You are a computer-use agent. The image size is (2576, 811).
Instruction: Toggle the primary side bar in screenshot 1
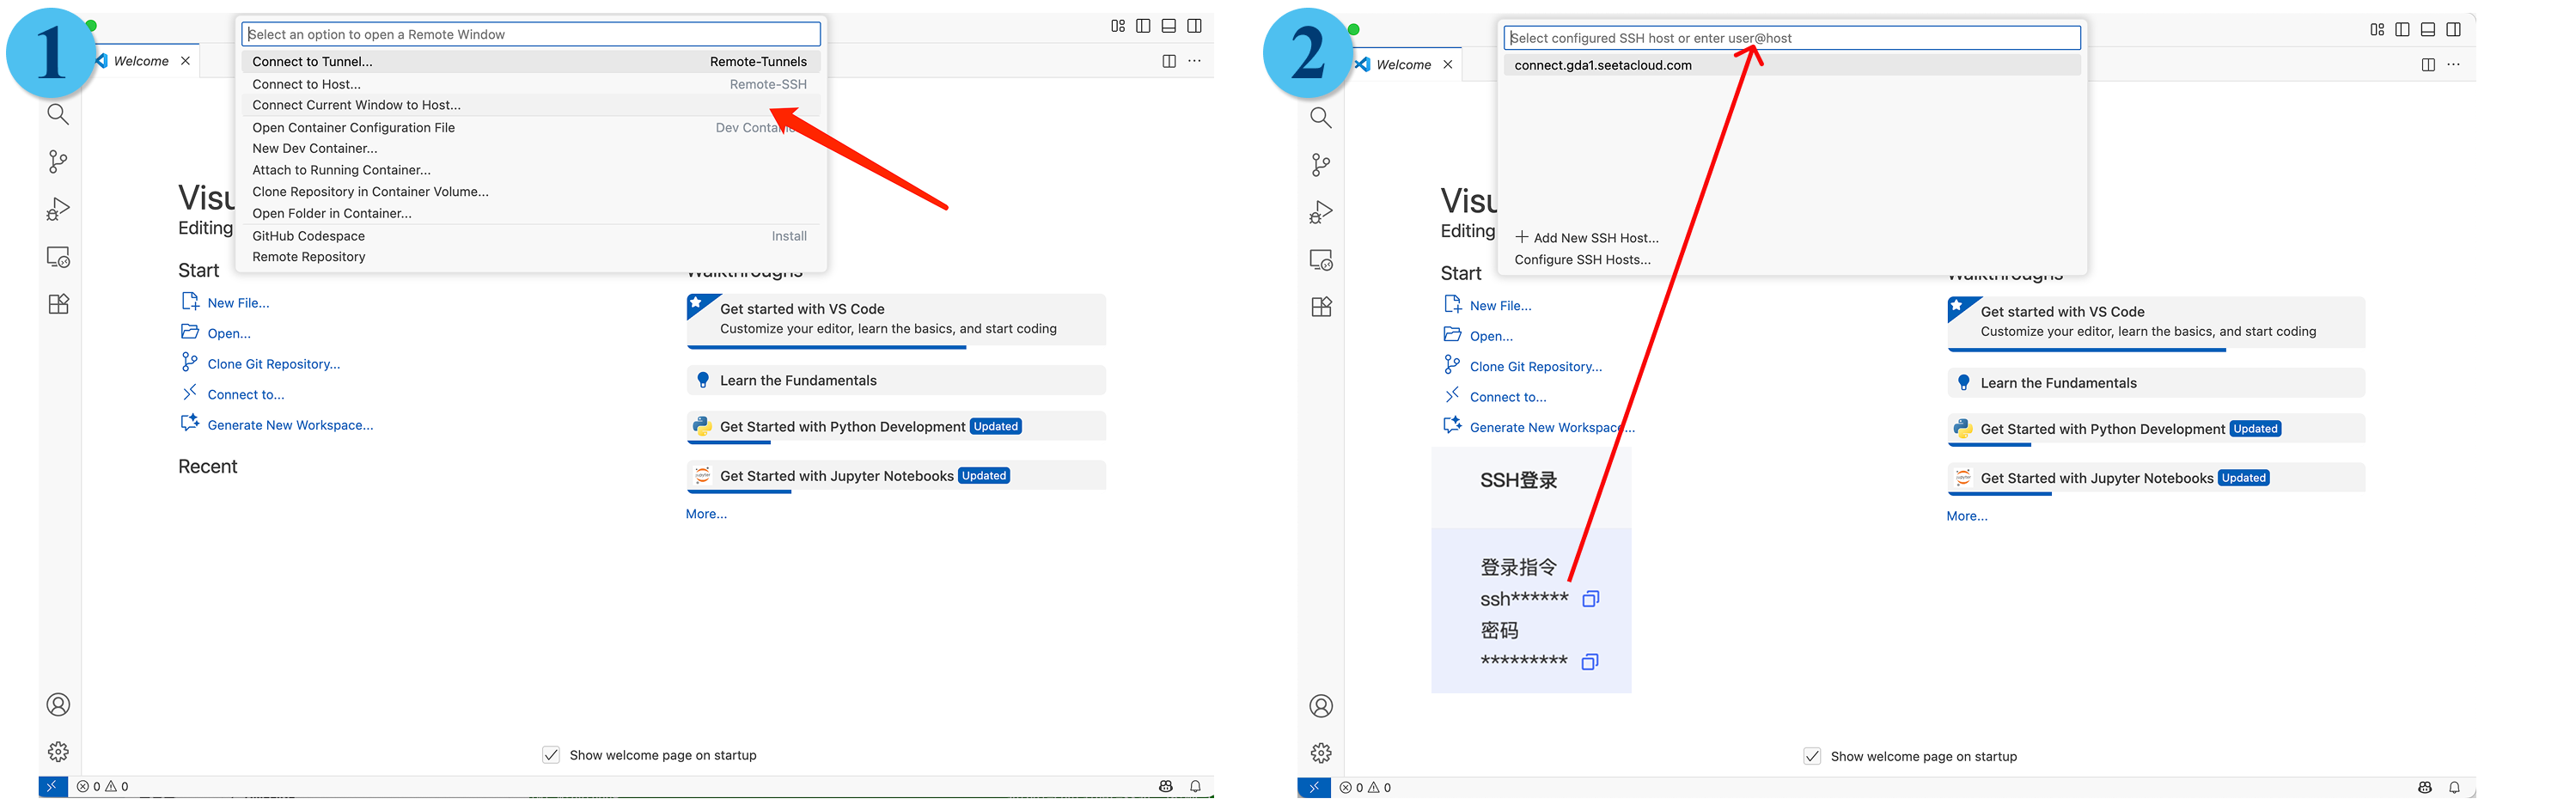pos(1143,26)
